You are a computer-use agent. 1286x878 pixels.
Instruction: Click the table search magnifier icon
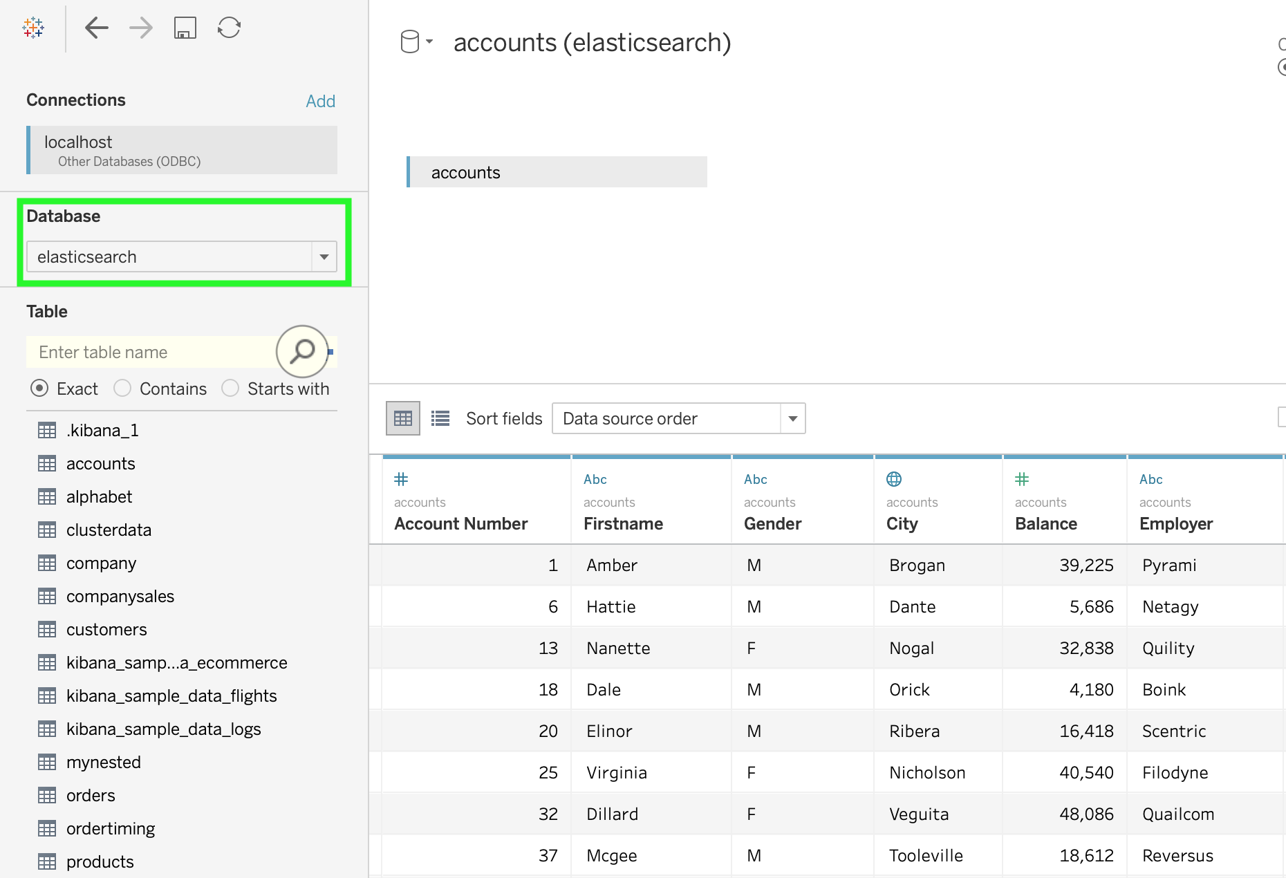[x=302, y=351]
